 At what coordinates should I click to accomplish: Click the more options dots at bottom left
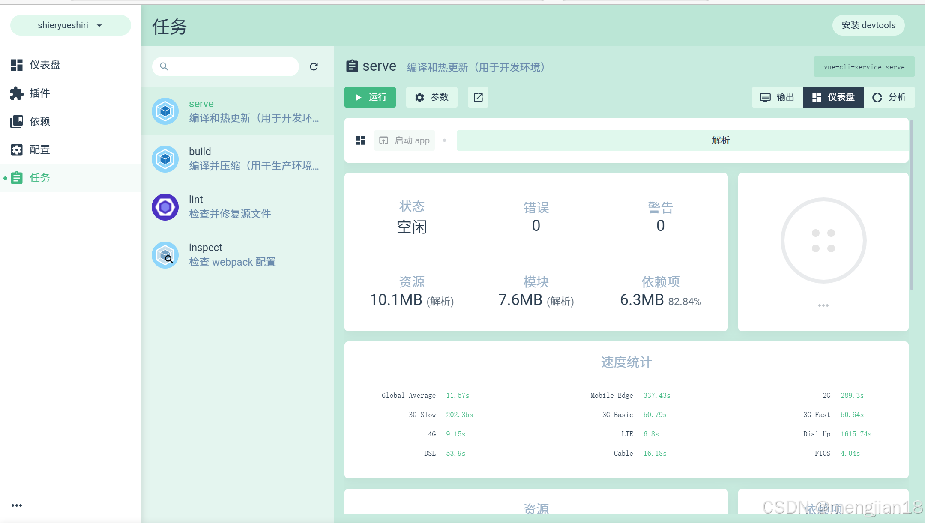(17, 505)
